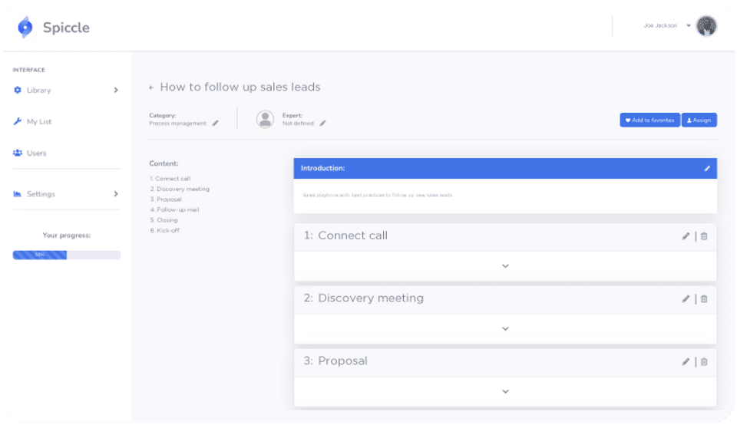This screenshot has width=737, height=425.
Task: Click the Expert placeholder avatar
Action: pyautogui.click(x=265, y=119)
